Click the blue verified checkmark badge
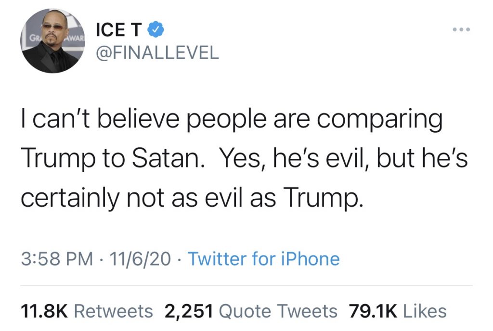 (156, 29)
